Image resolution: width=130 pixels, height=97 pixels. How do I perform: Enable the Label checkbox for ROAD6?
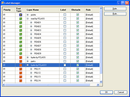coord(65,42)
